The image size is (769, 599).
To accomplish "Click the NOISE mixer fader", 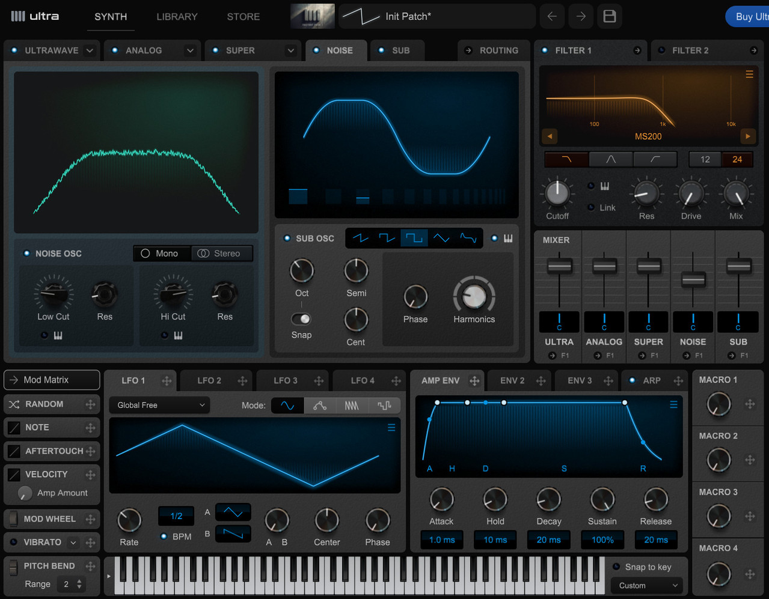I will point(693,279).
